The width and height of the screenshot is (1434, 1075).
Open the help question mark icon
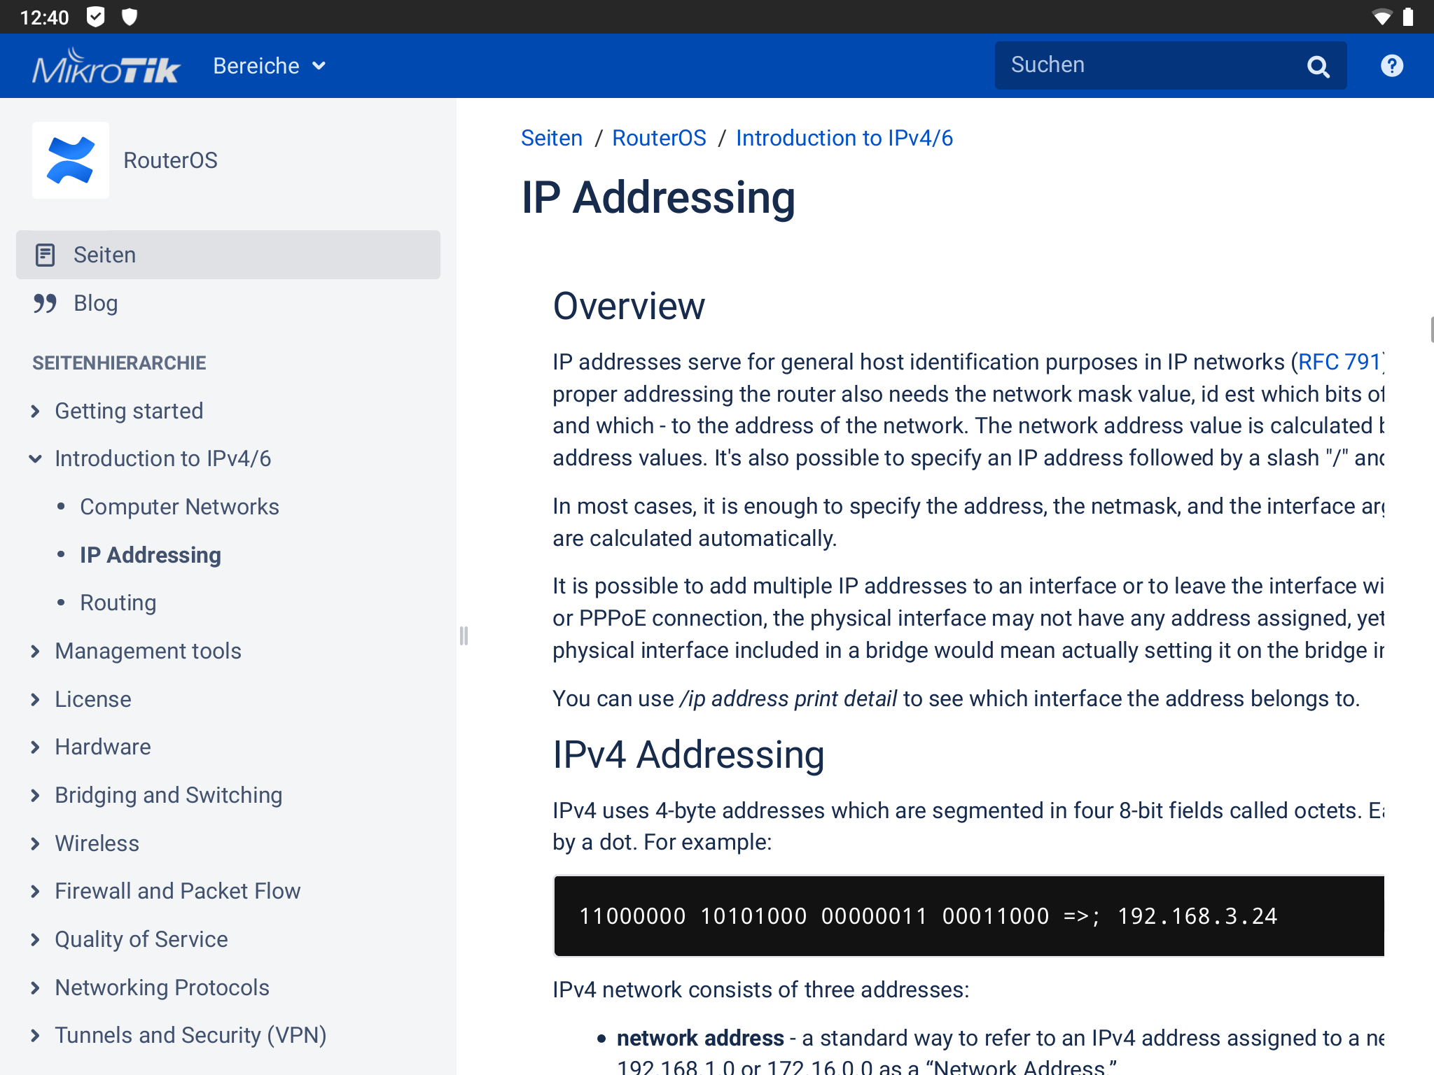1391,66
